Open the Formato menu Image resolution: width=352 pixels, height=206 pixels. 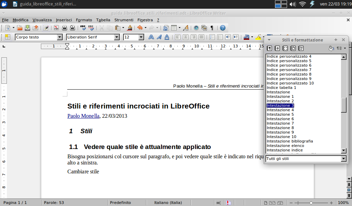point(84,20)
